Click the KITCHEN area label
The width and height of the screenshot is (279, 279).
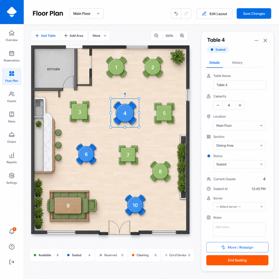(53, 69)
